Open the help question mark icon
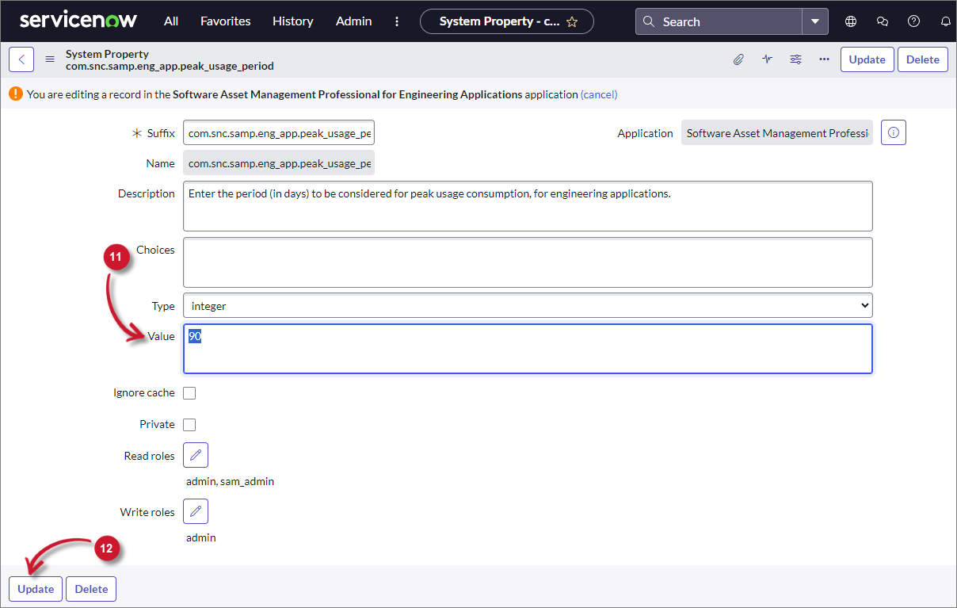 [x=914, y=21]
